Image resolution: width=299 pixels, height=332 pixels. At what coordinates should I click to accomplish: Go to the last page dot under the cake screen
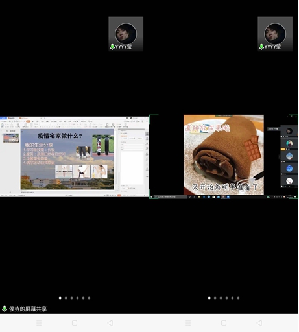(238, 298)
